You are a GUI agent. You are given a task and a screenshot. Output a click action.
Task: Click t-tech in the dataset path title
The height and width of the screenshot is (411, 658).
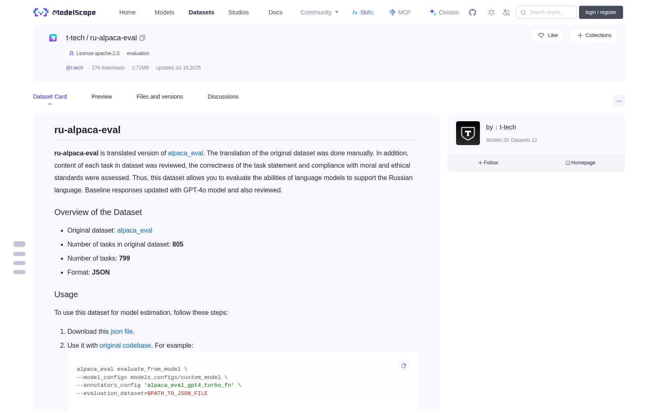pos(75,38)
